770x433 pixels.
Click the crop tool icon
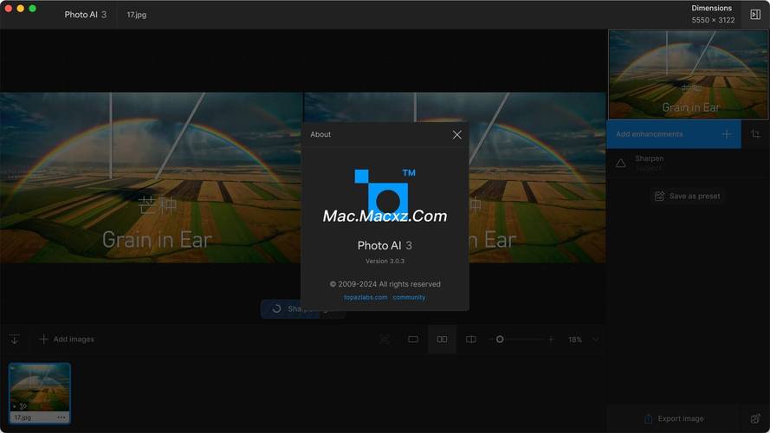tap(755, 134)
